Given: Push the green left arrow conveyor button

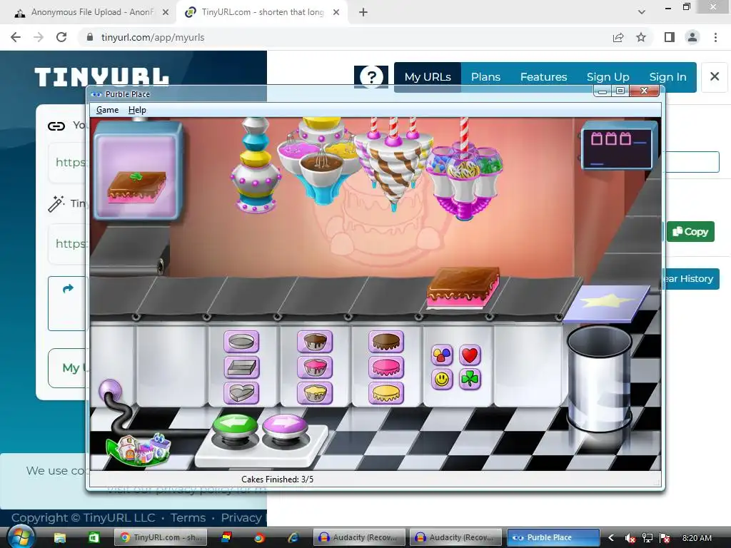Looking at the screenshot, I should [x=235, y=425].
